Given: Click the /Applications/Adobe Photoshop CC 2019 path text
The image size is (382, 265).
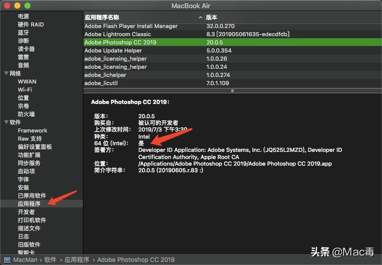Looking at the screenshot, I should (x=235, y=164).
